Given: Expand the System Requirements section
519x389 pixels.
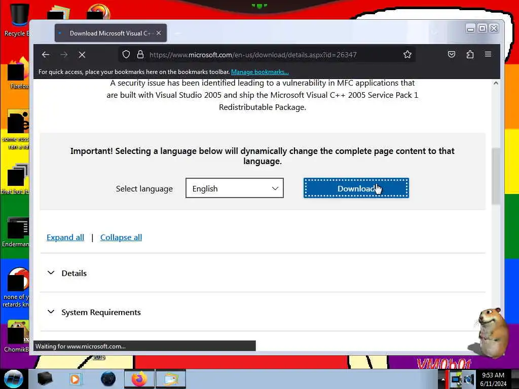Looking at the screenshot, I should click(x=94, y=312).
